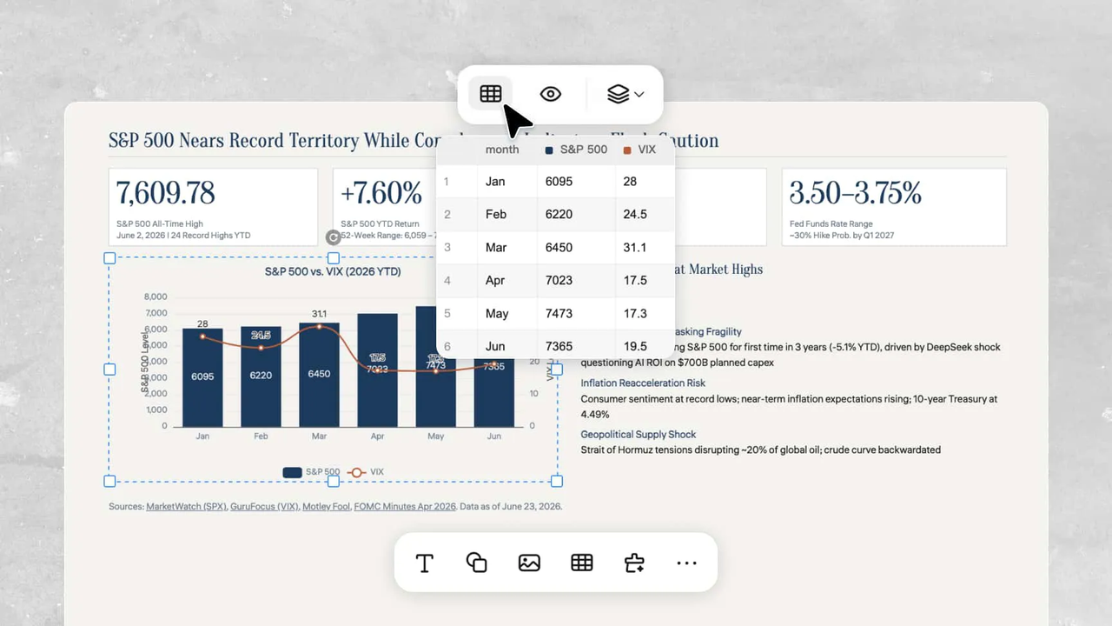Click the March bar labeled 6450 in chart
1112x626 pixels.
(319, 375)
